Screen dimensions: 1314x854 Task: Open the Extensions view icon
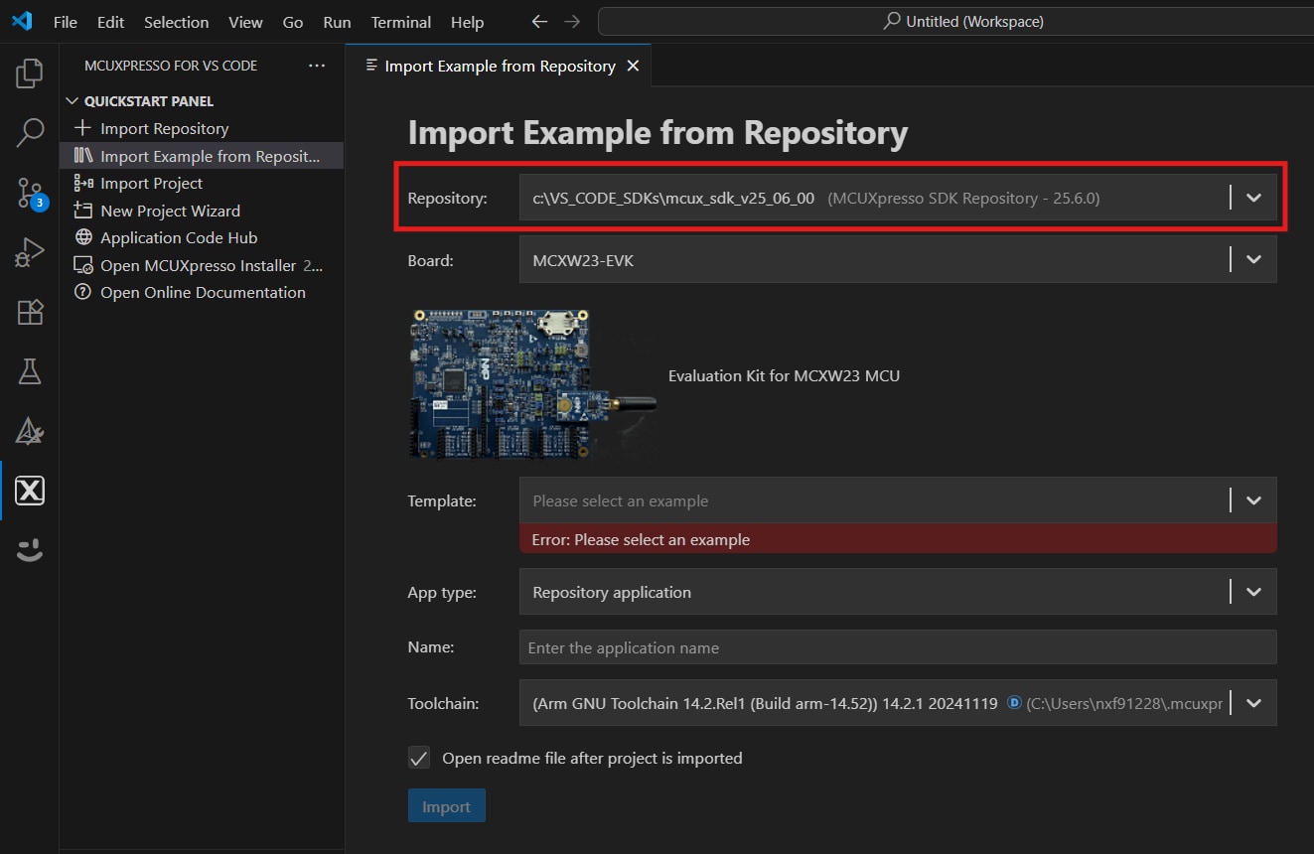tap(30, 312)
